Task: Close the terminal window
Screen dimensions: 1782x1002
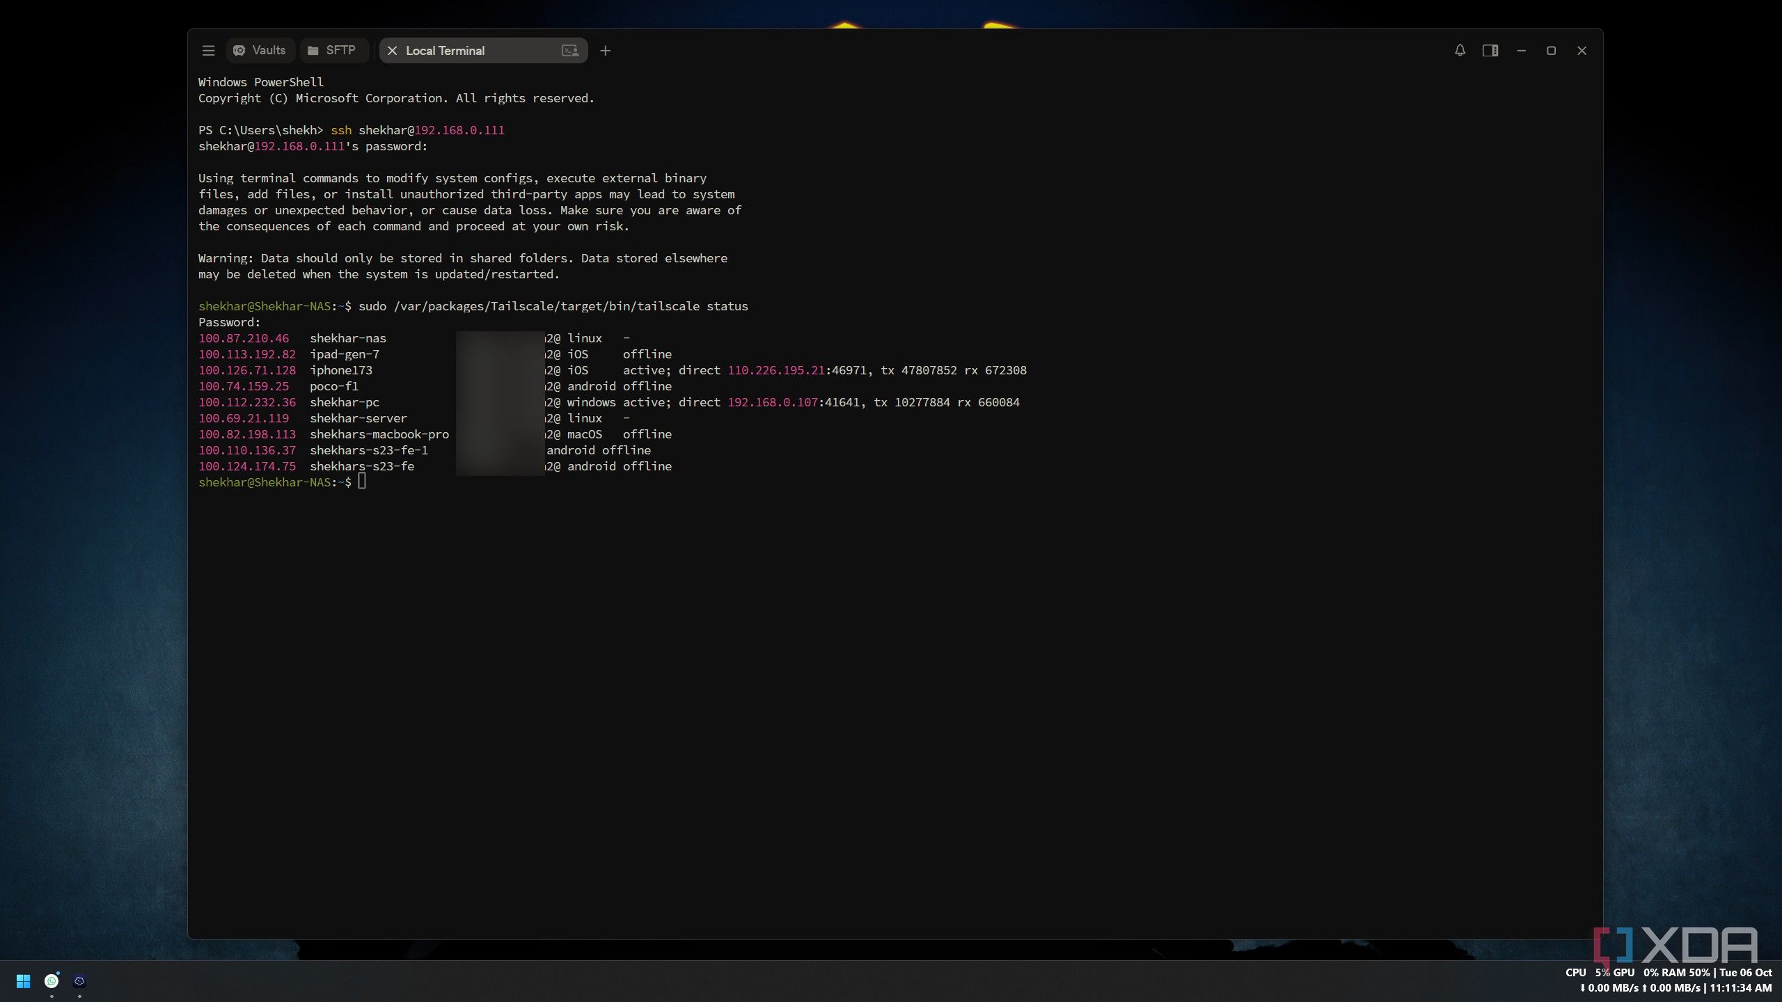Action: [1582, 51]
